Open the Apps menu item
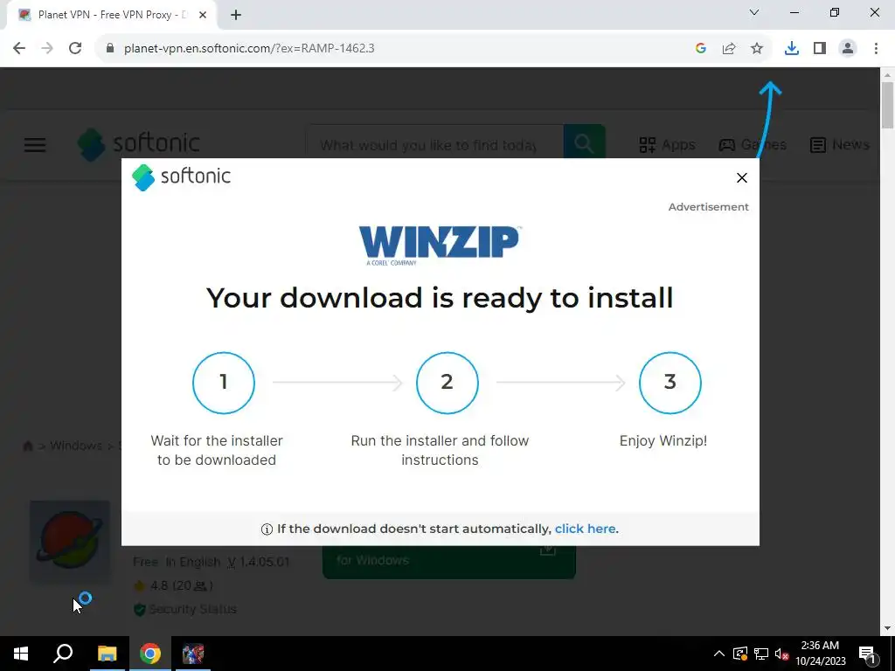This screenshot has height=671, width=895. pos(667,145)
